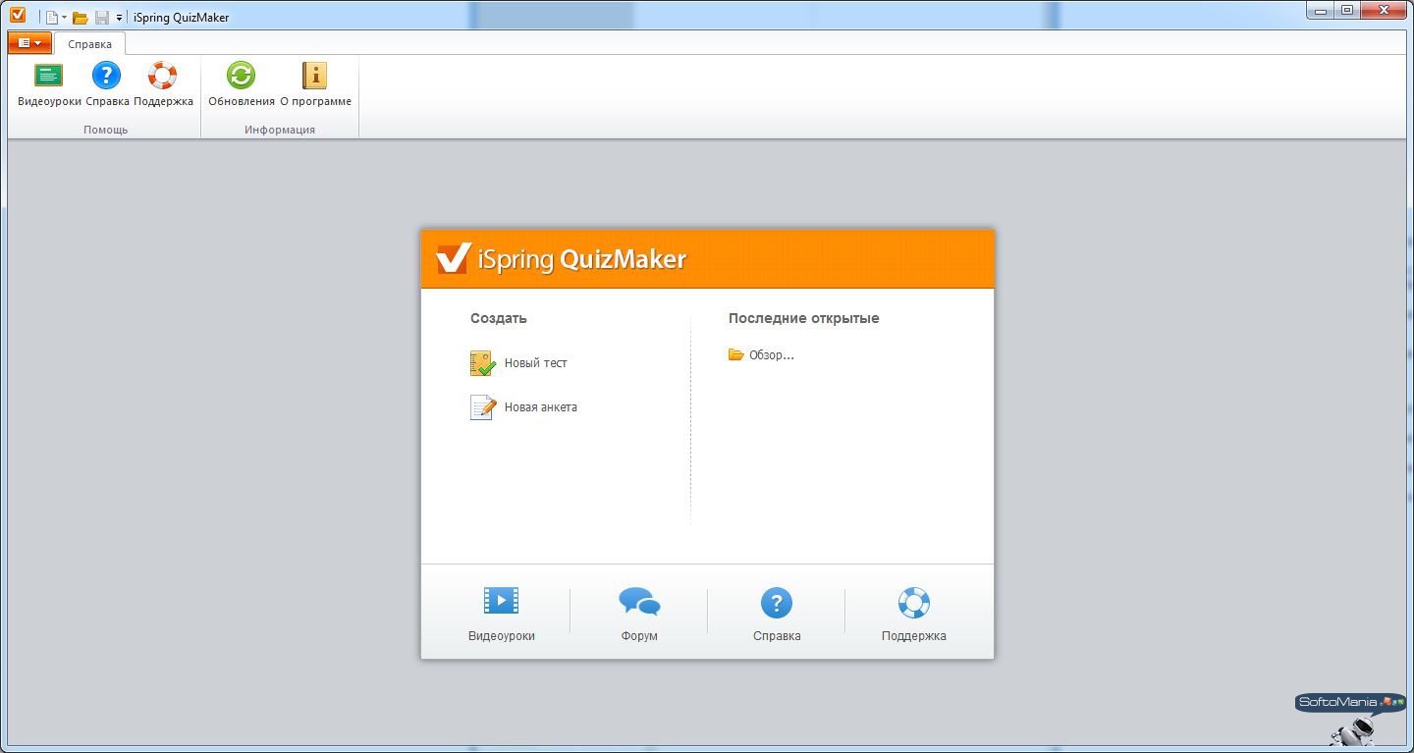
Task: Open Поддержка in the start panel footer
Action: pos(914,614)
